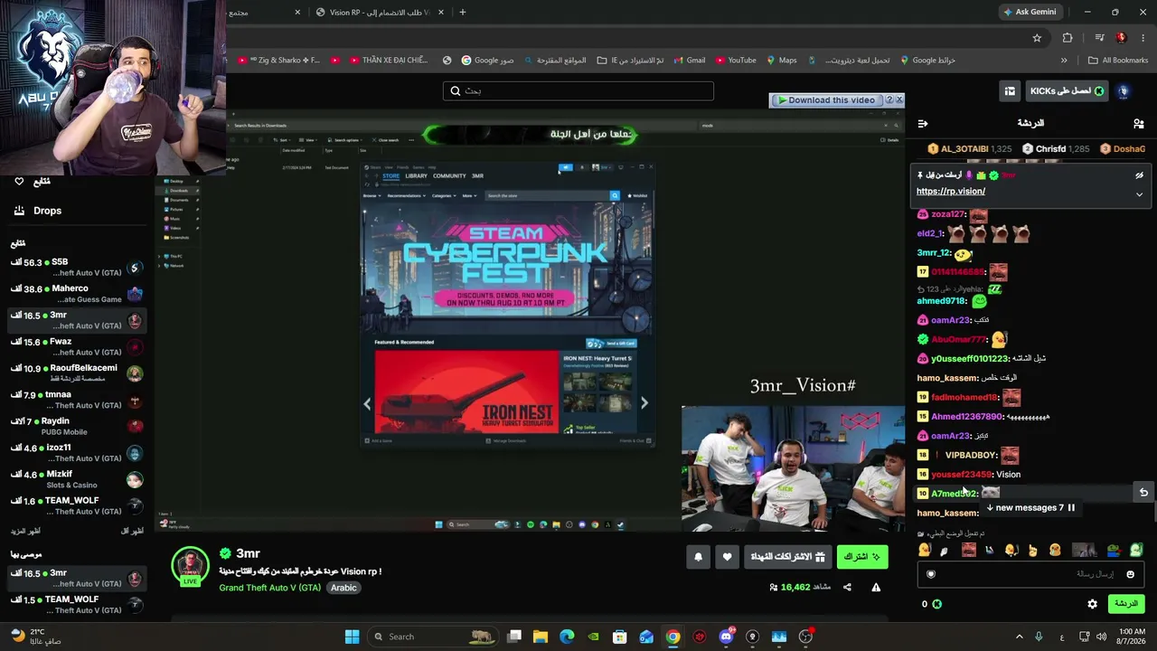The image size is (1157, 651).
Task: Close the Vision RP browser tab
Action: (440, 13)
